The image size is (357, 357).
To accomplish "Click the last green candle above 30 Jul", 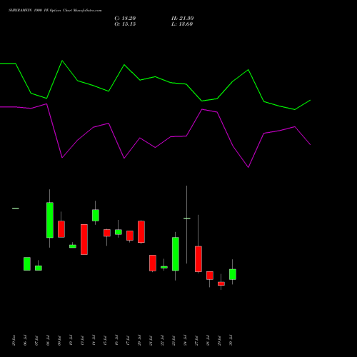I will tap(233, 274).
